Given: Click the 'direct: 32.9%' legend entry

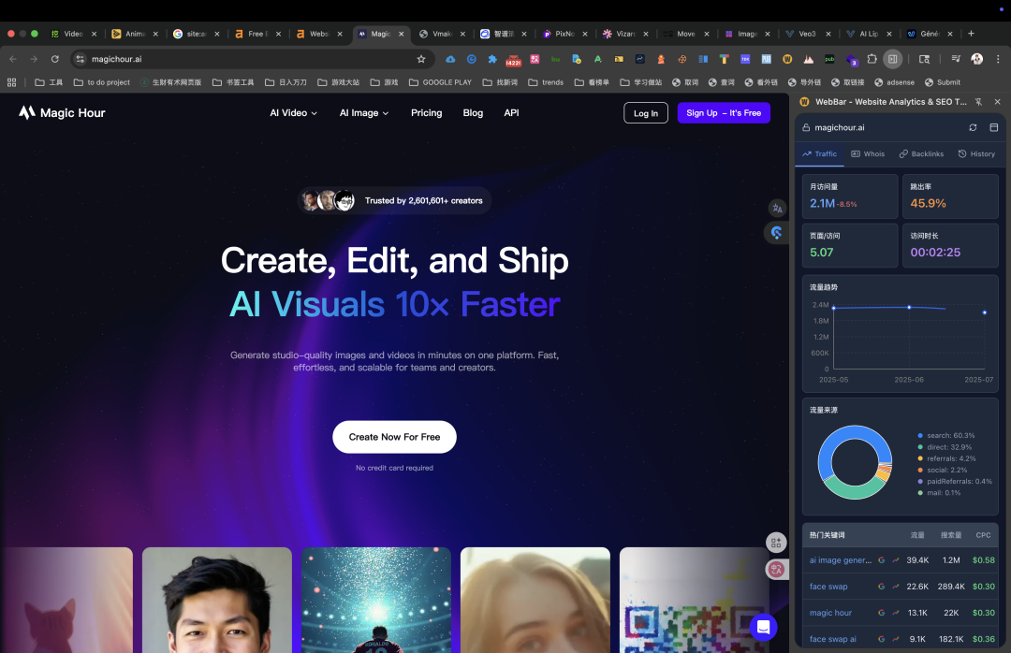Looking at the screenshot, I should [x=945, y=447].
